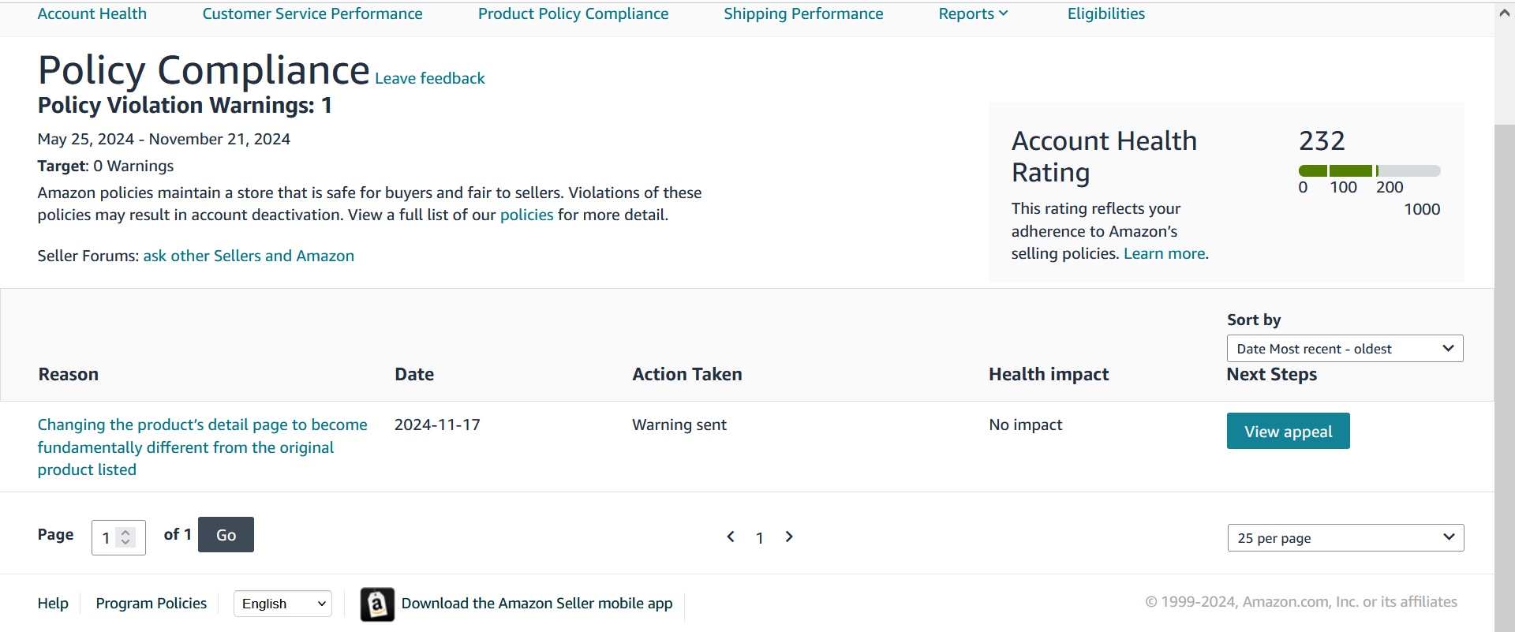The height and width of the screenshot is (632, 1515).
Task: Go to previous page arrow
Action: click(x=731, y=537)
